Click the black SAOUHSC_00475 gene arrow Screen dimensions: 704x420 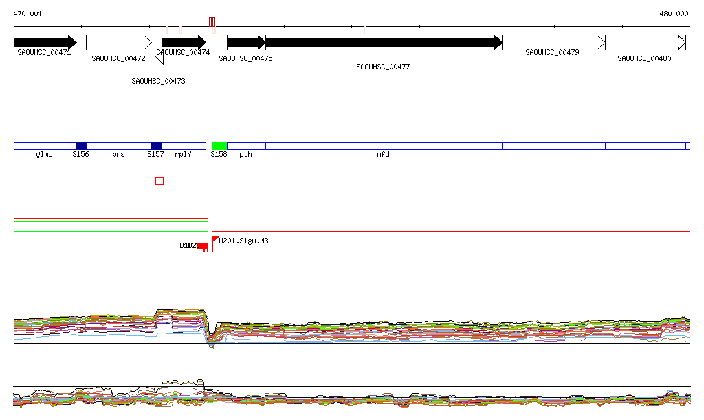[245, 43]
